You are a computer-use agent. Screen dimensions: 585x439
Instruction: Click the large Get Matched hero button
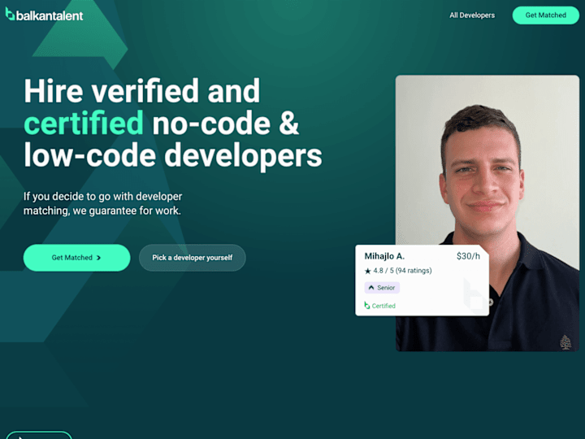[x=77, y=258]
